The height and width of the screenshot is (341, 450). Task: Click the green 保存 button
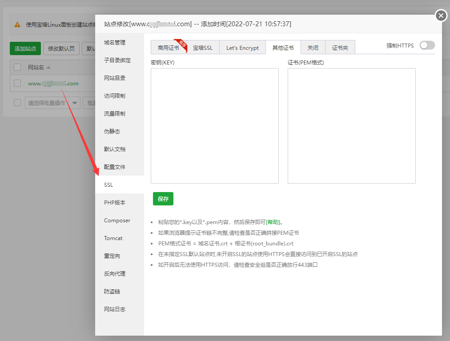pos(163,199)
